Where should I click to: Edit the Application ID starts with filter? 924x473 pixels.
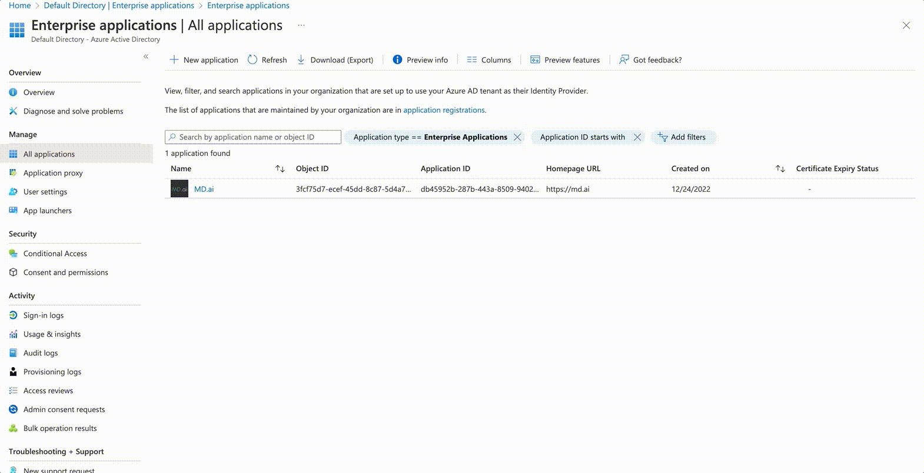point(583,137)
